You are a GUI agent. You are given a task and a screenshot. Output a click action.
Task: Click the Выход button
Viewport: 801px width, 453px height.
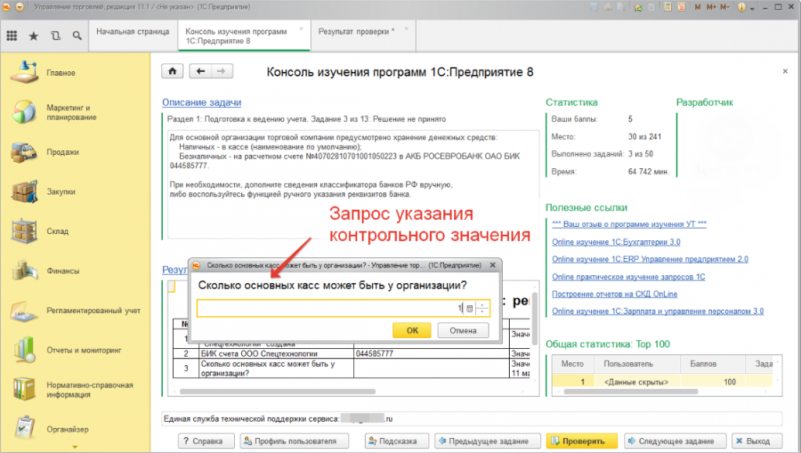point(758,440)
